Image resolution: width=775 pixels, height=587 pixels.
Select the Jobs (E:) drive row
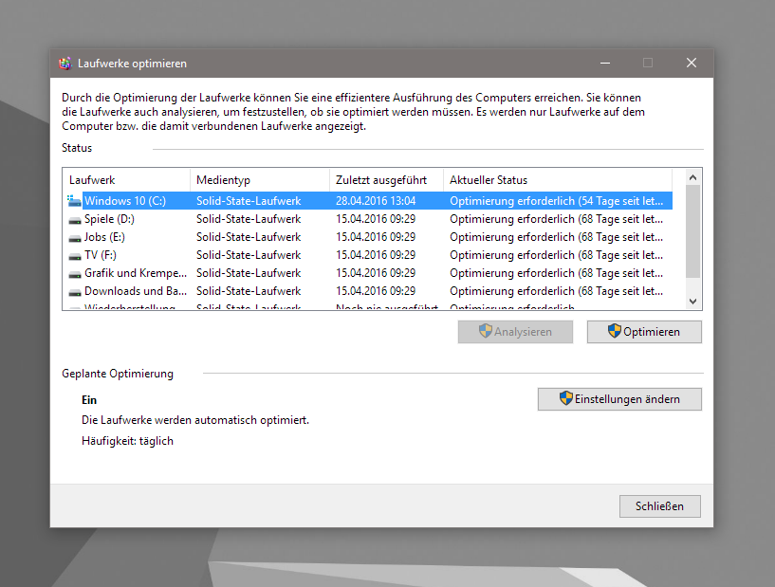click(x=369, y=237)
